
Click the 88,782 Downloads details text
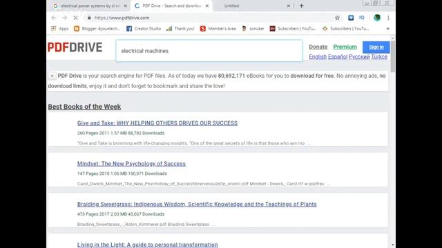[121, 133]
